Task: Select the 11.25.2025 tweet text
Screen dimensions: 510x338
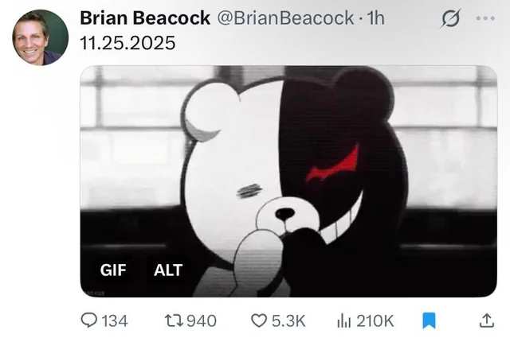Action: [127, 43]
